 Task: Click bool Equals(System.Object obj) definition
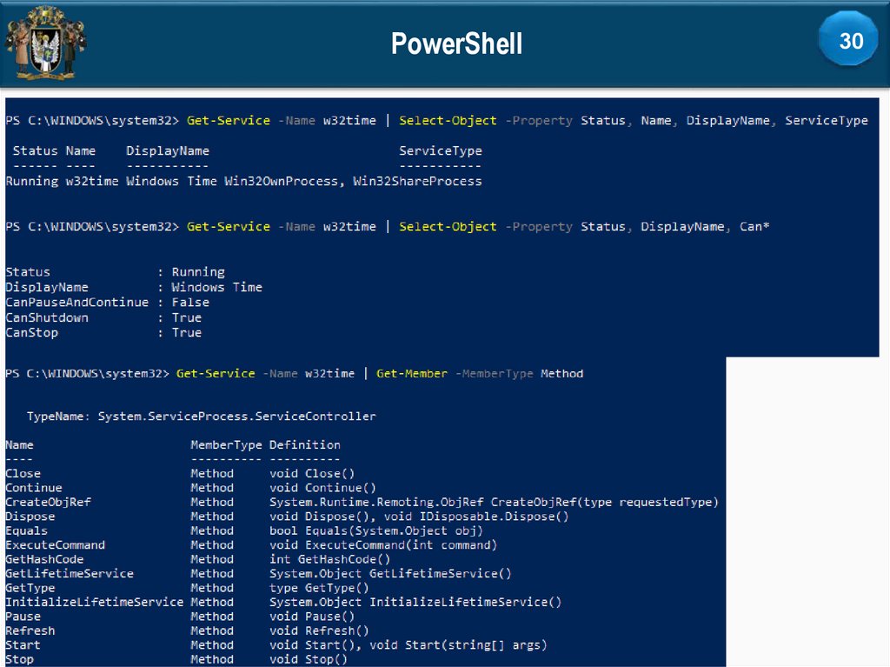tap(376, 530)
